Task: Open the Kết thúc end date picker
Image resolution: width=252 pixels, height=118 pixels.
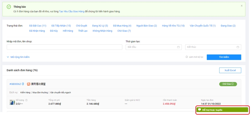Action: (211, 47)
